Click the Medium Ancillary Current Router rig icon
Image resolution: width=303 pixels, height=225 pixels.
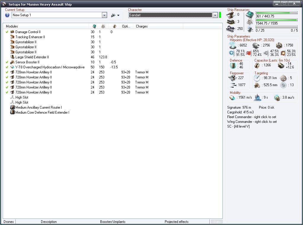pos(12,107)
